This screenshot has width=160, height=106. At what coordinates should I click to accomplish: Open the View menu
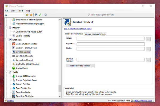click(x=13, y=11)
